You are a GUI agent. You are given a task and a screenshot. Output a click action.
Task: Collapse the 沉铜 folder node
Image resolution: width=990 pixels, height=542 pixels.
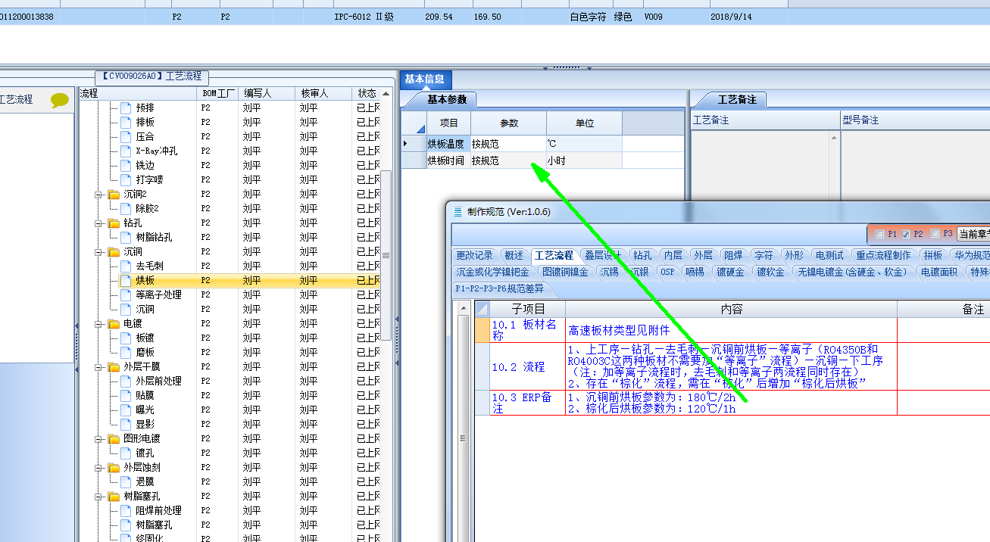click(98, 252)
